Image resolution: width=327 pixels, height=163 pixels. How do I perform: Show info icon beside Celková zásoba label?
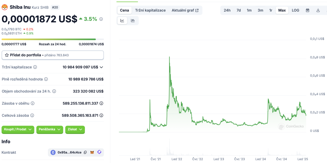pyautogui.click(x=32, y=115)
